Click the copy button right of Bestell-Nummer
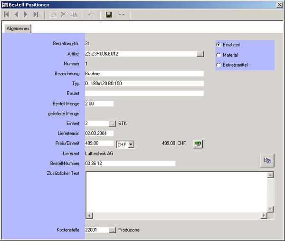Image resolution: width=285 pixels, height=241 pixels. pos(267,161)
